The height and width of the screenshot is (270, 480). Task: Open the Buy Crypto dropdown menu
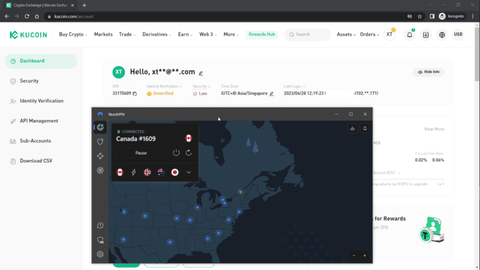click(73, 34)
